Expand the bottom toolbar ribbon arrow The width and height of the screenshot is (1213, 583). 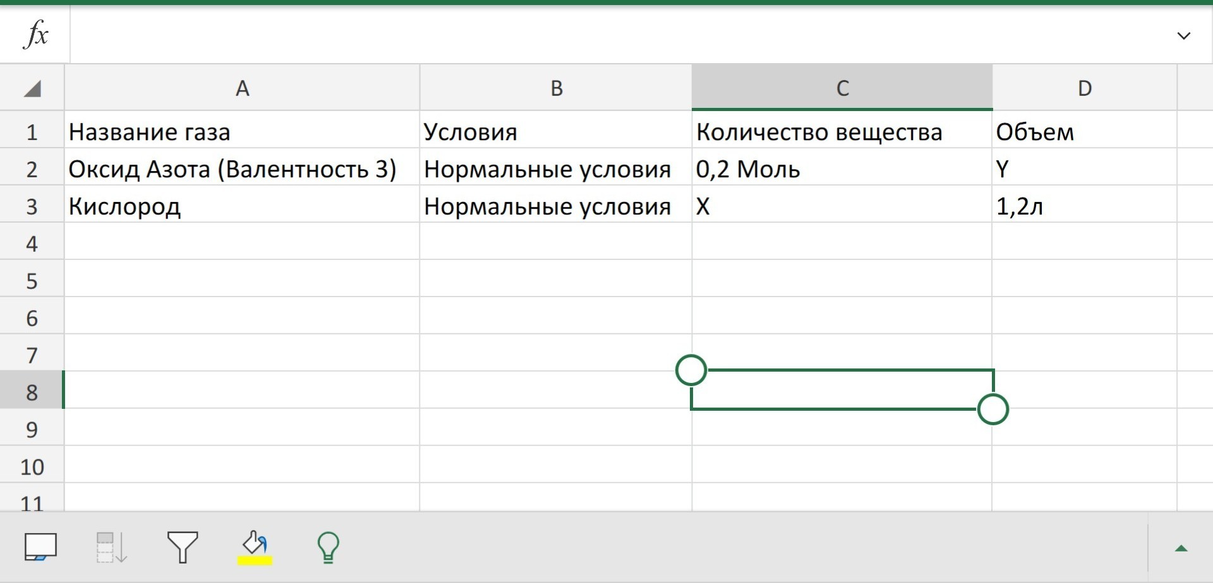pos(1181,548)
